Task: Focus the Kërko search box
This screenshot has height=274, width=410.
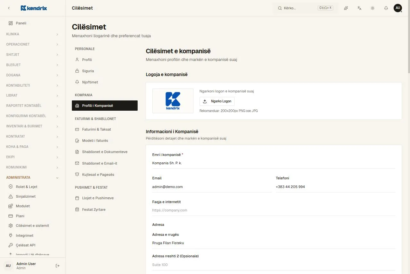Action: coord(305,8)
